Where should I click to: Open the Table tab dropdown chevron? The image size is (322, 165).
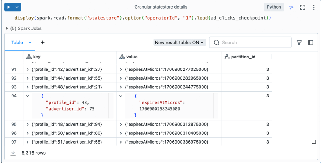30,43
